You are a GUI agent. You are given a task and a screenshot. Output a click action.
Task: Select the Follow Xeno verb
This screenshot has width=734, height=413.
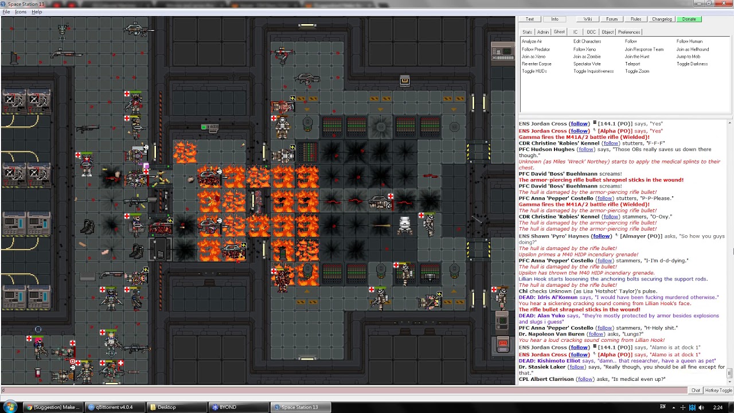584,49
